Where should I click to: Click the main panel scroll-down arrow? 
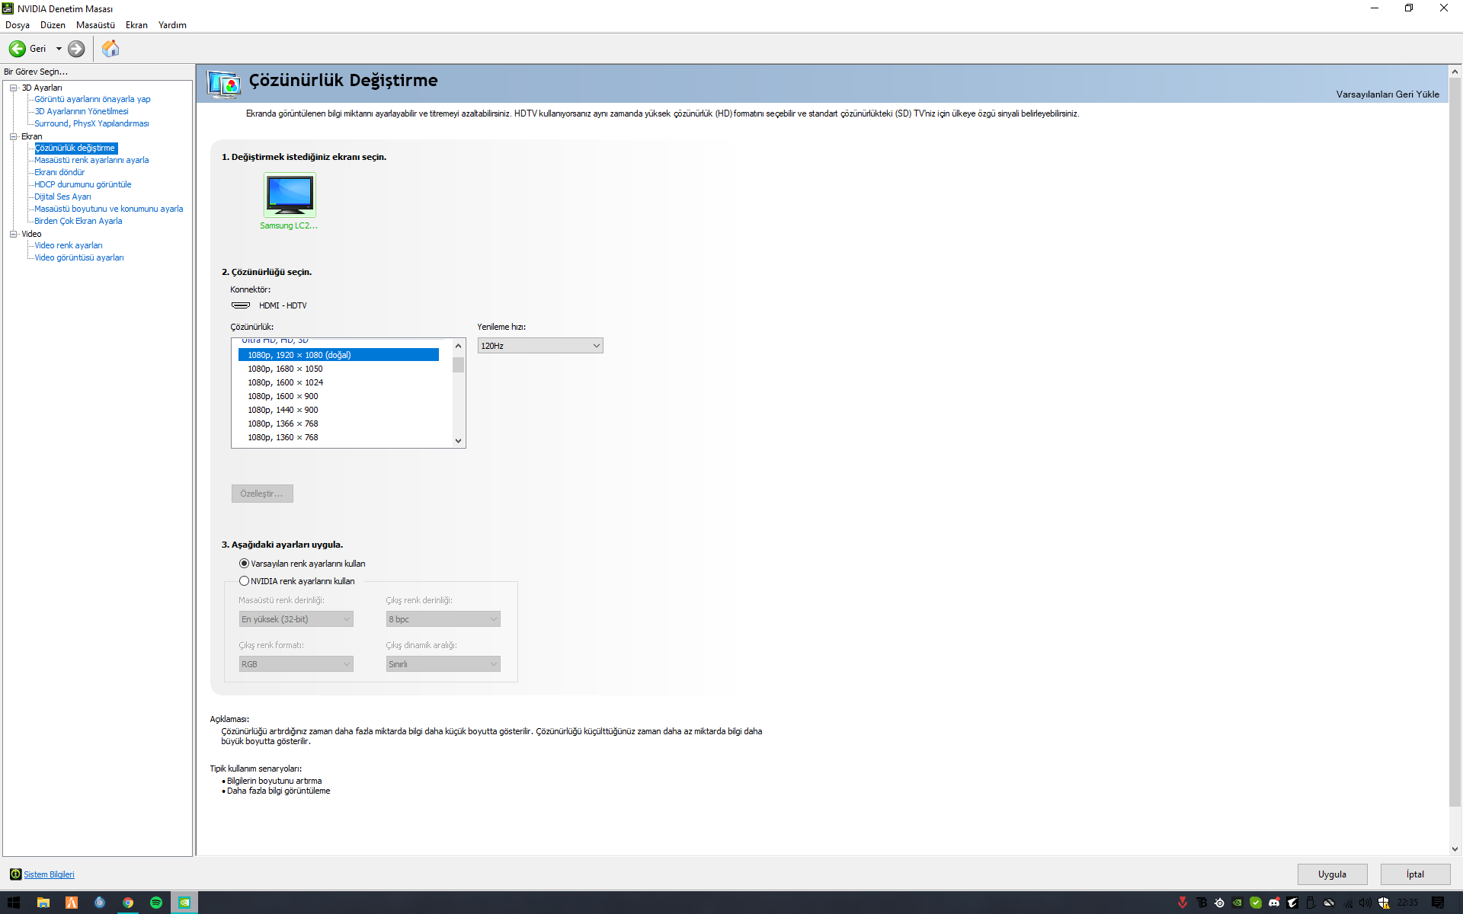(x=1455, y=849)
